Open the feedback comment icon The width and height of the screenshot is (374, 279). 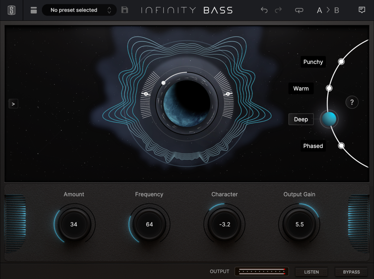point(362,10)
